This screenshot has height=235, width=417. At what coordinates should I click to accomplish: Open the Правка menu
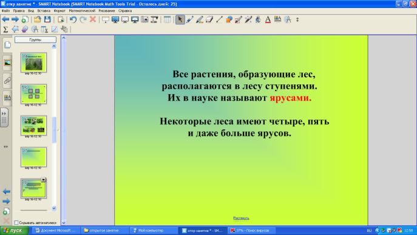[19, 11]
